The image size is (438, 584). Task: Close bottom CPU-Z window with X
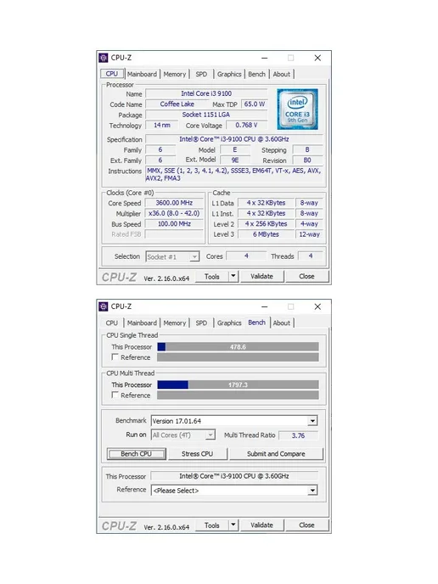317,306
